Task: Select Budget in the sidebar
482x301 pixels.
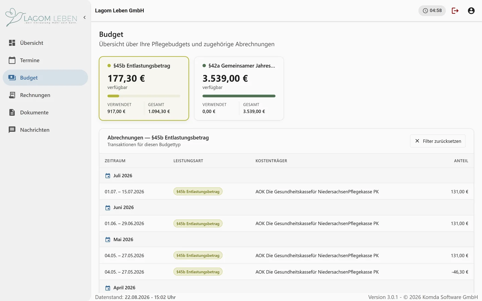Action: click(x=45, y=78)
